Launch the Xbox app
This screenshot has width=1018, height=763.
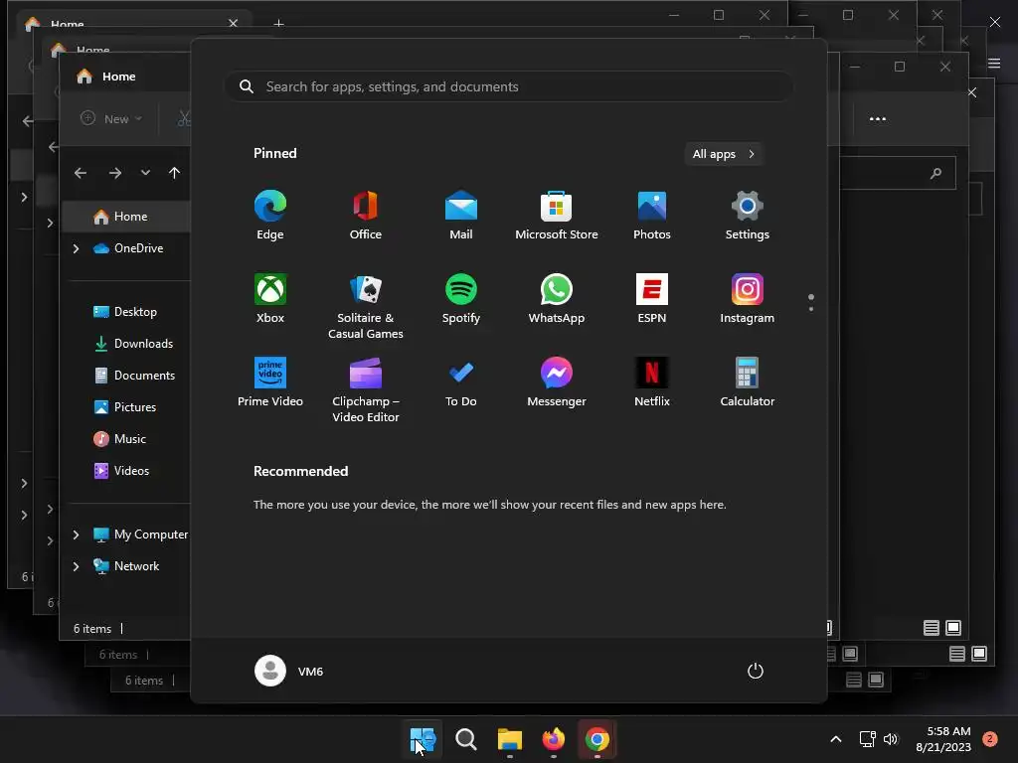pos(270,299)
